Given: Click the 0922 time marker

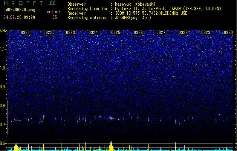Looking at the screenshot, I should coord(48,32).
